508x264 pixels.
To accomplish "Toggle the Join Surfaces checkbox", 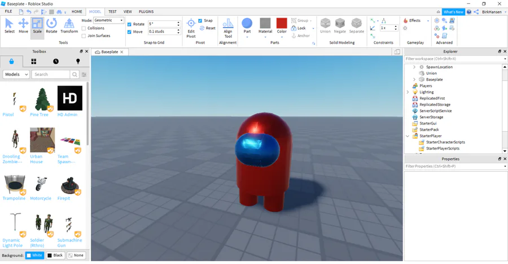I will [84, 36].
